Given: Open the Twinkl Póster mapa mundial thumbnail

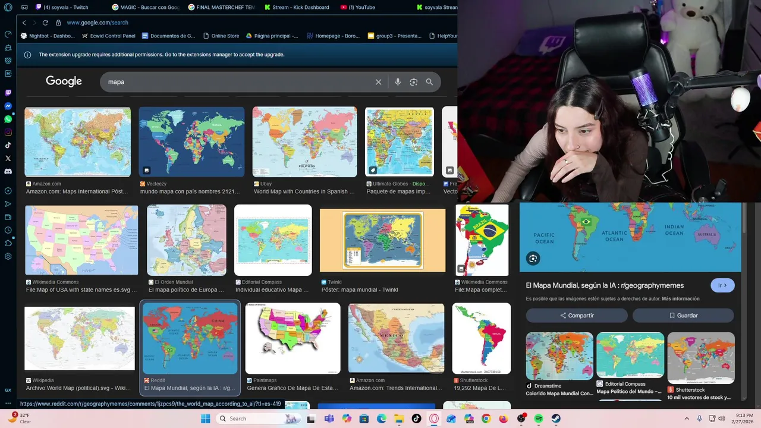Looking at the screenshot, I should click(x=382, y=240).
